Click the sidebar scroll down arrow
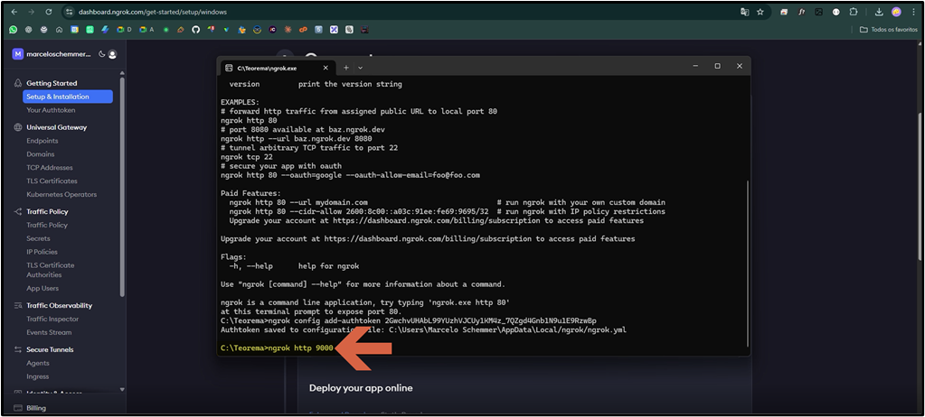The width and height of the screenshot is (925, 417). click(122, 390)
